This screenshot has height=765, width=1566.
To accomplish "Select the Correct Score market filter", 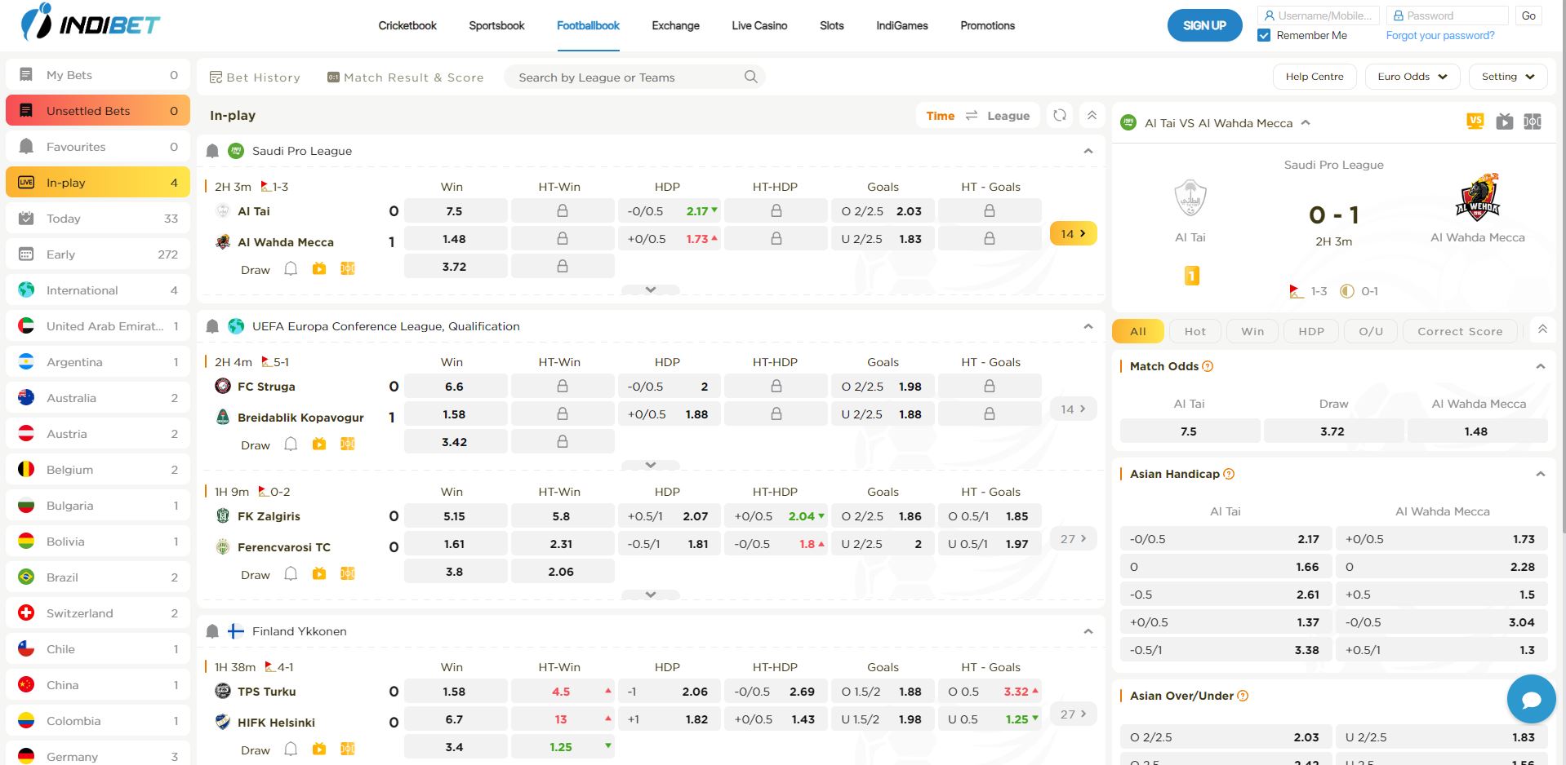I will [x=1460, y=331].
